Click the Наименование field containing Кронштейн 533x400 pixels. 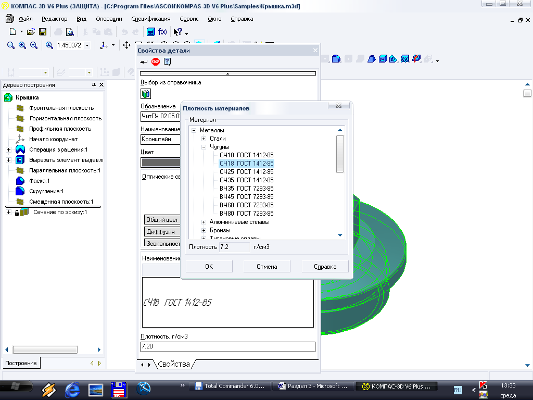[160, 139]
